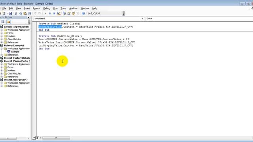Open Object Browser toolbar icon
This screenshot has height=142, width=253.
click(74, 13)
